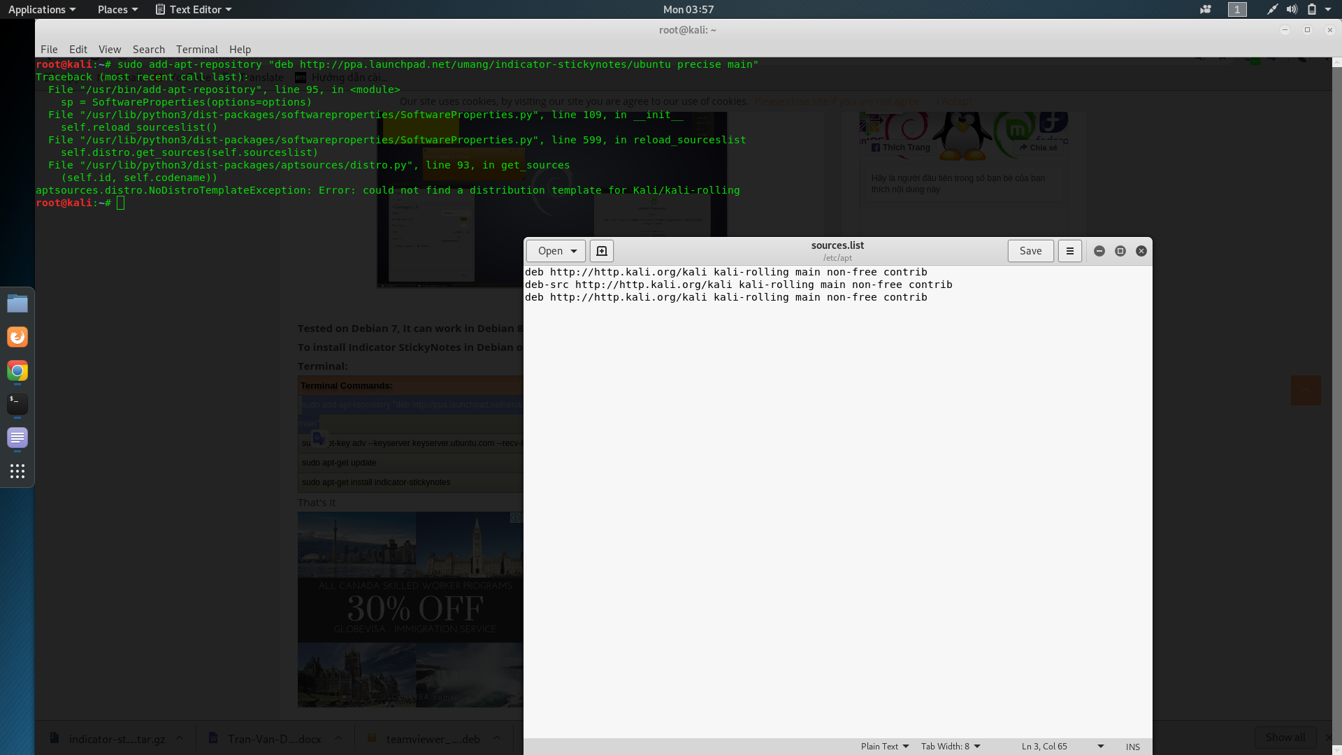Show all applications grid icon
Viewport: 1342px width, 755px height.
pyautogui.click(x=17, y=471)
